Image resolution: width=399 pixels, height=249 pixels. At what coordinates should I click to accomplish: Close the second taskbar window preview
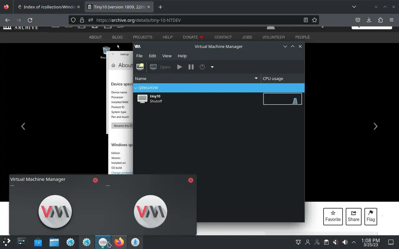tap(191, 180)
